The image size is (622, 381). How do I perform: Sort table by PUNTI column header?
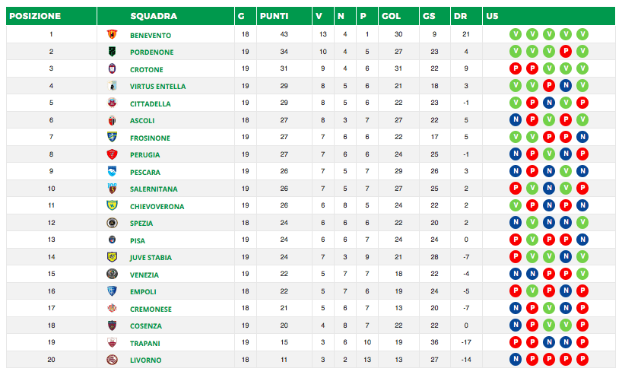[x=274, y=16]
